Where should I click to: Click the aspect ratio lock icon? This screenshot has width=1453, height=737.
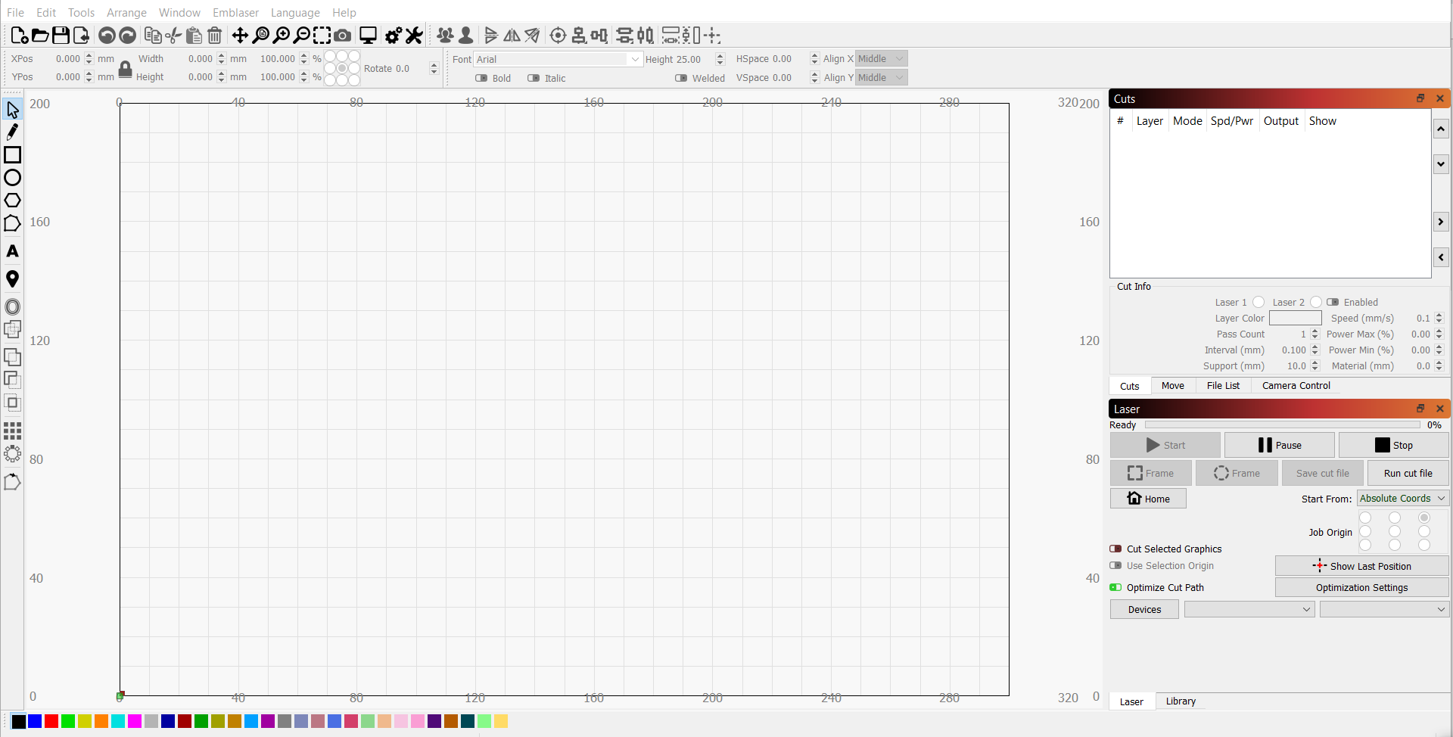(126, 69)
